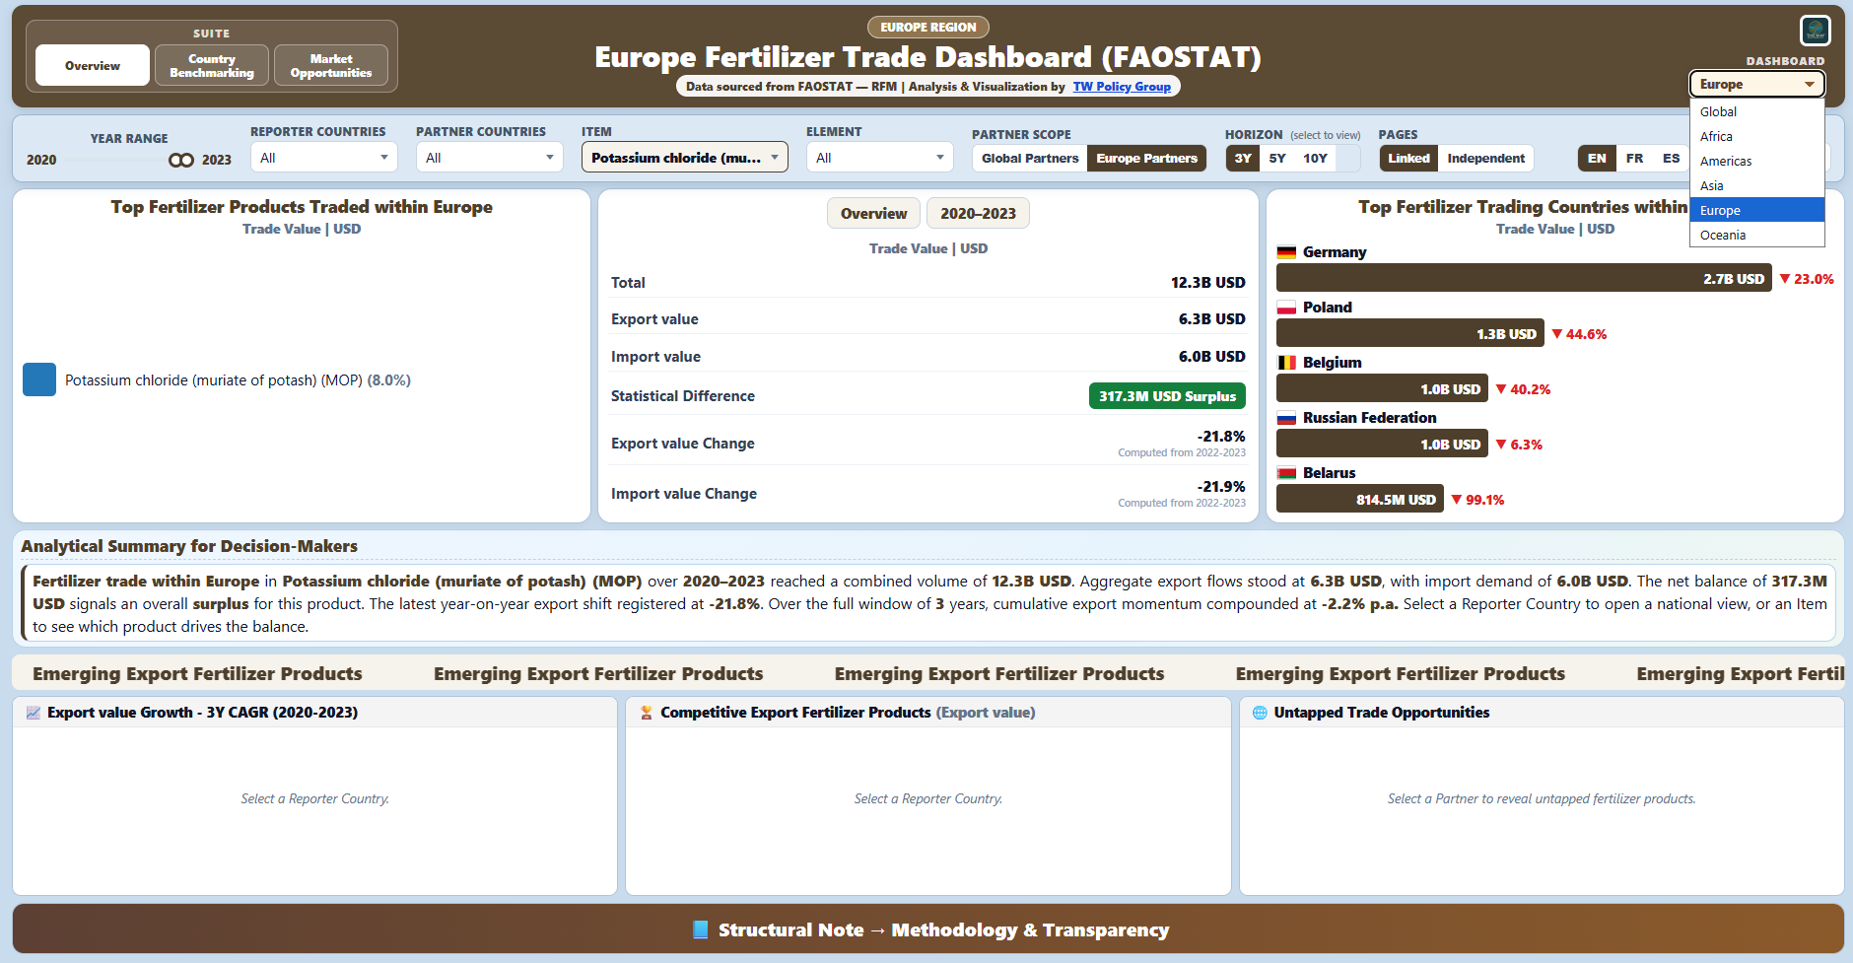The width and height of the screenshot is (1853, 963).
Task: Select Global Partners scope
Action: pyautogui.click(x=1030, y=159)
